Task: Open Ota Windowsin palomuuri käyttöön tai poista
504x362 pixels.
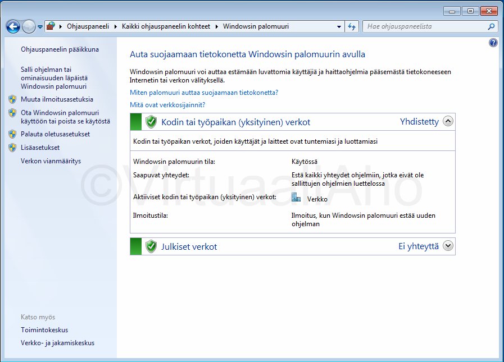Action: click(x=65, y=117)
